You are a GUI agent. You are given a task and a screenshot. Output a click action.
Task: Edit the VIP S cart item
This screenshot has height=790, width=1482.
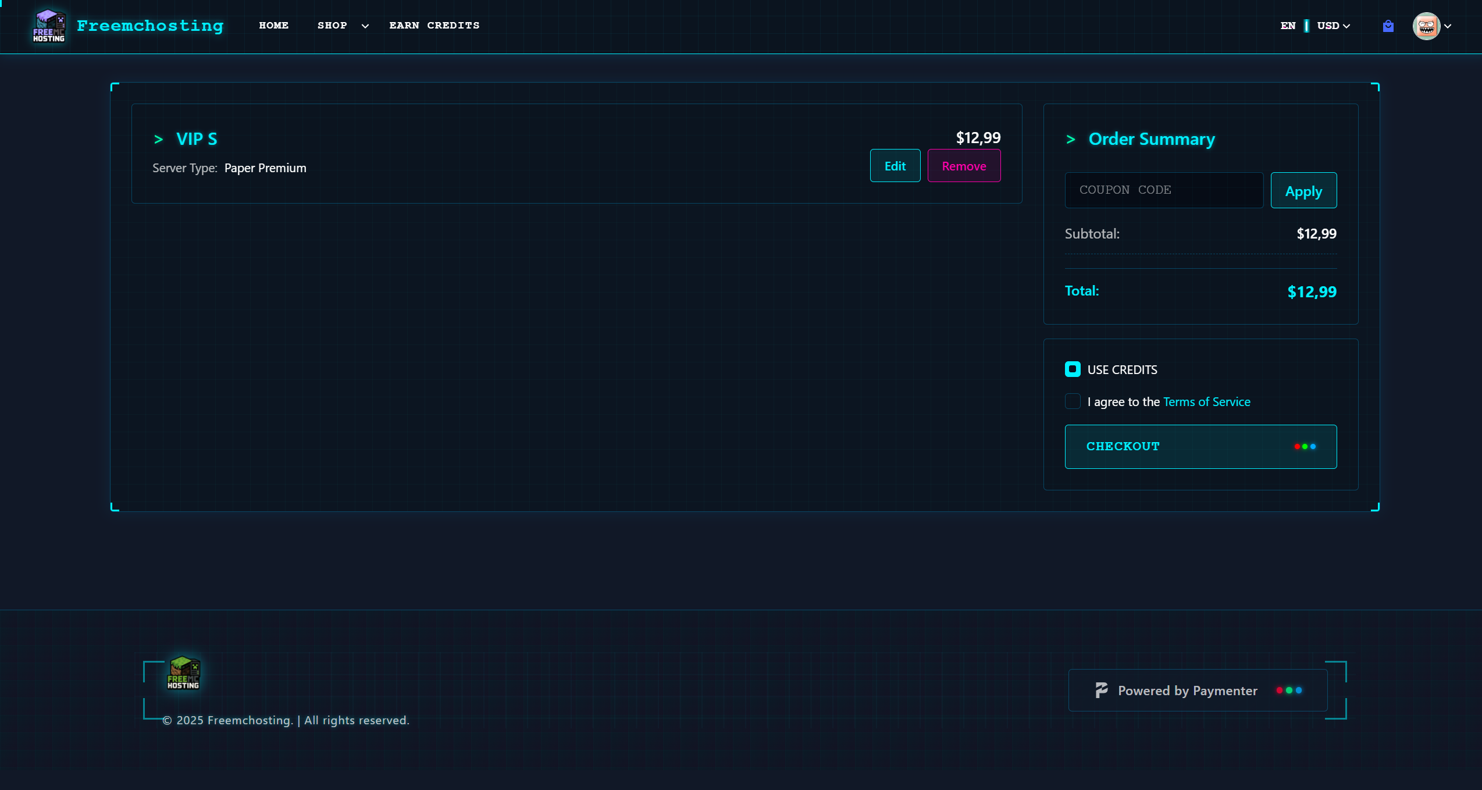pos(895,166)
